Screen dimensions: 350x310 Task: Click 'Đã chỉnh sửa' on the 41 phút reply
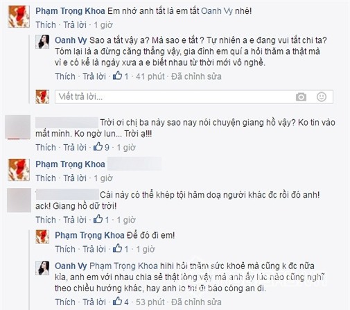196,76
